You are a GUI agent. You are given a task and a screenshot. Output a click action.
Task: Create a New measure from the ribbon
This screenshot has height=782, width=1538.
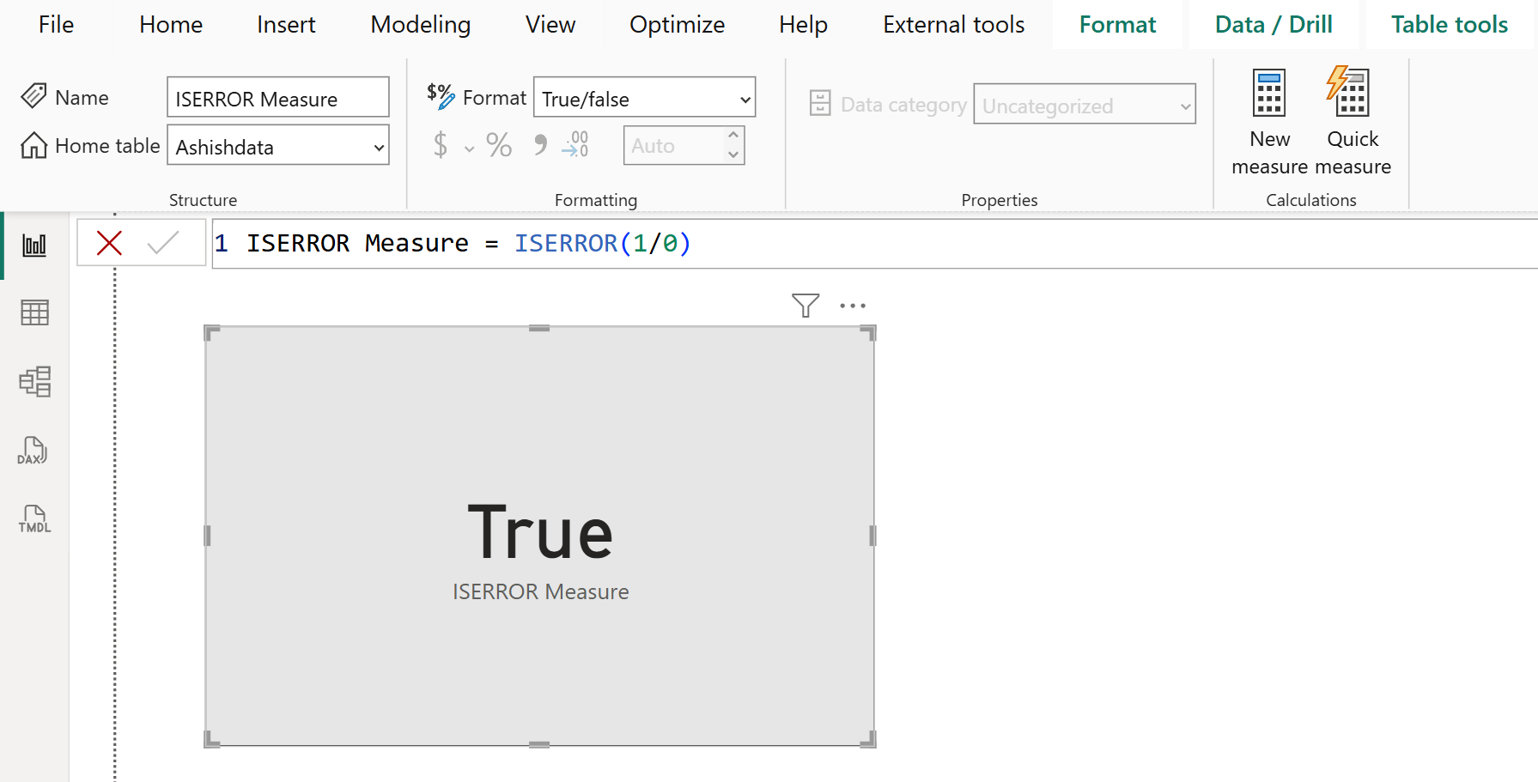1268,120
